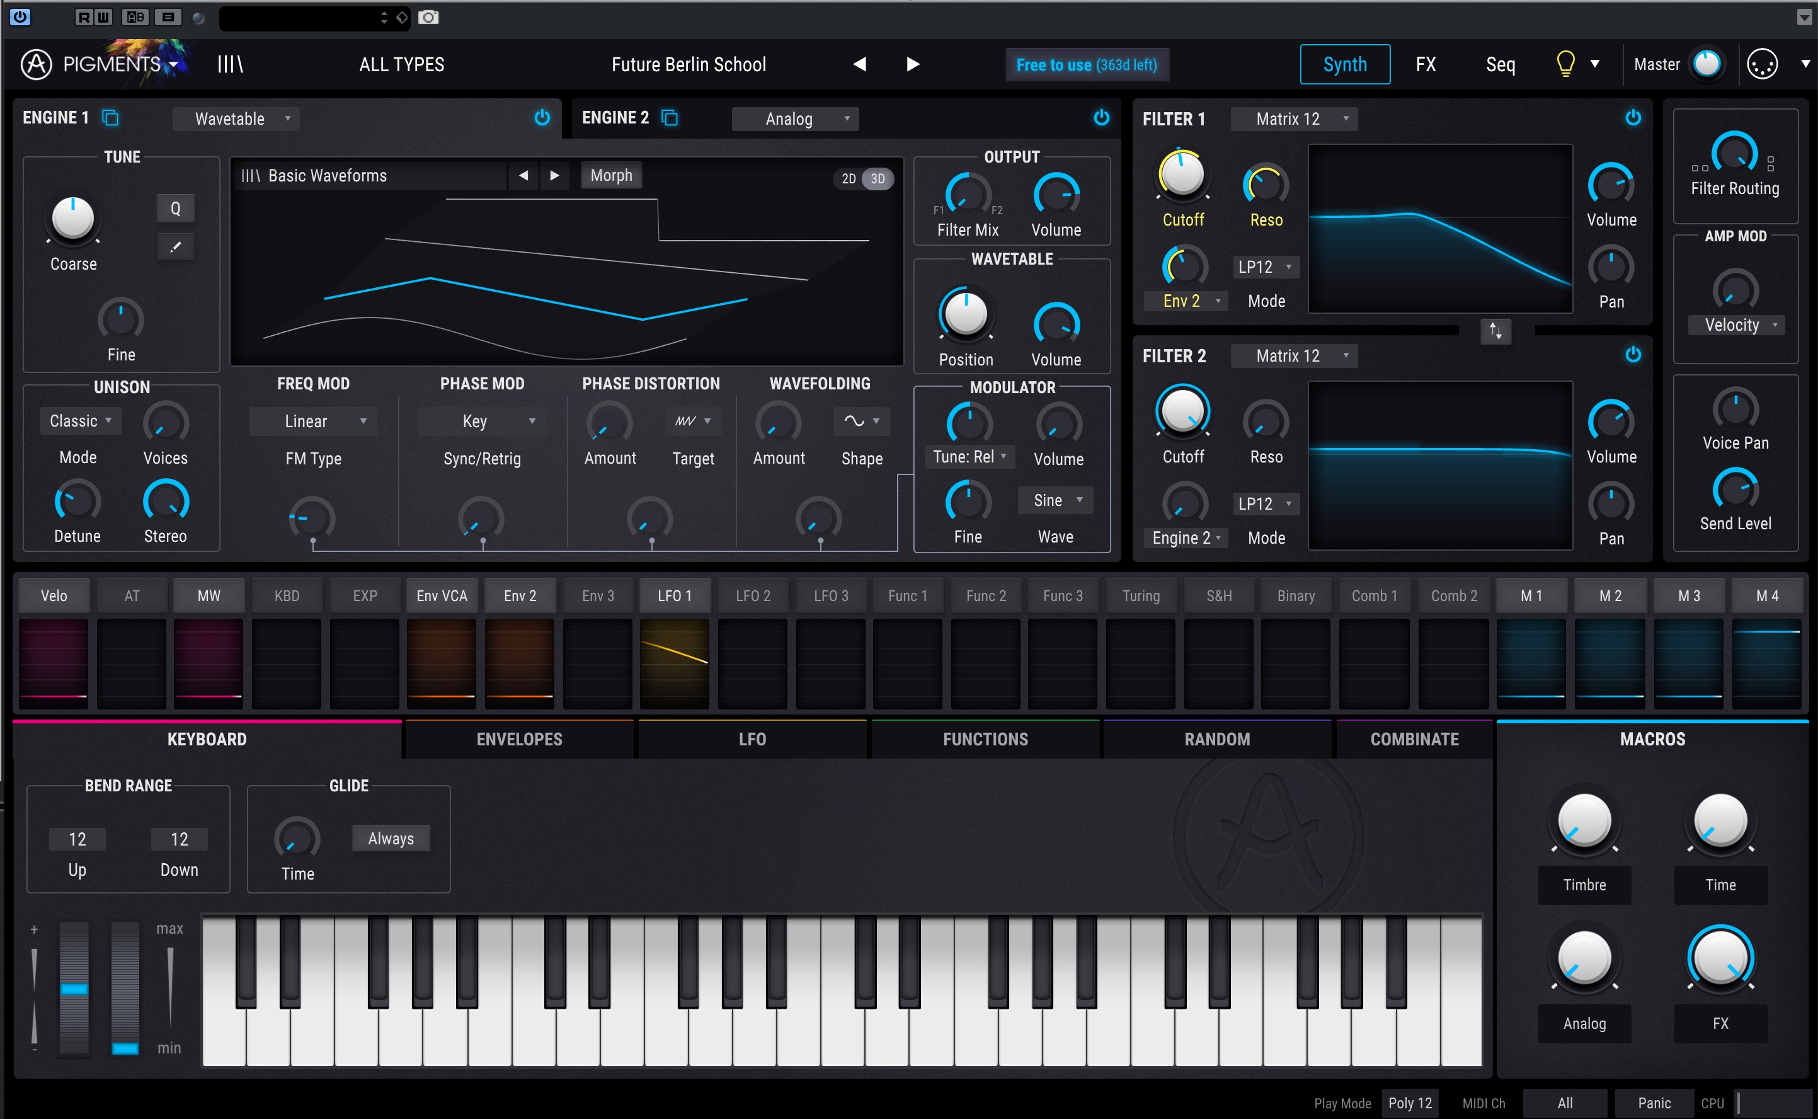The image size is (1818, 1119).
Task: Click the Poly 12 play mode button
Action: coord(1410,1103)
